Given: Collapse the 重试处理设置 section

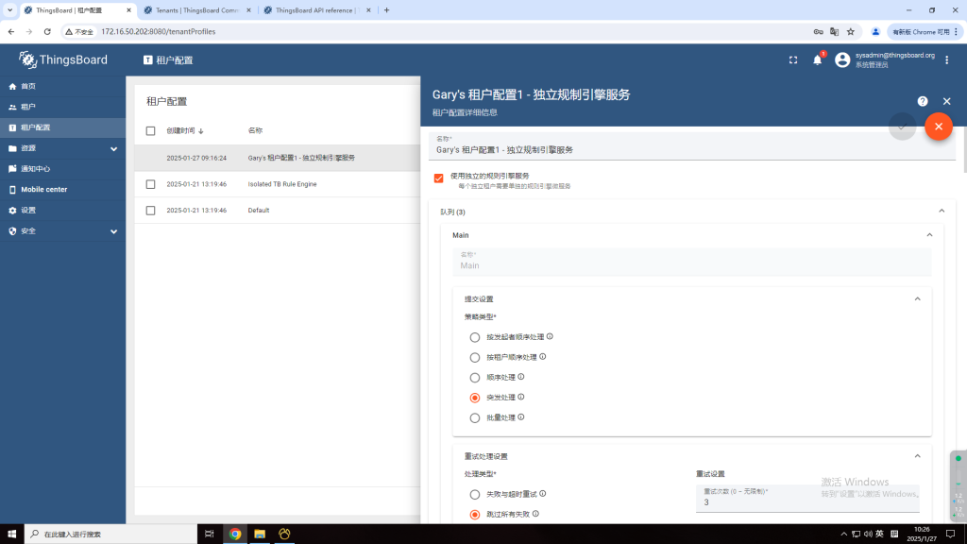Looking at the screenshot, I should click(x=917, y=456).
